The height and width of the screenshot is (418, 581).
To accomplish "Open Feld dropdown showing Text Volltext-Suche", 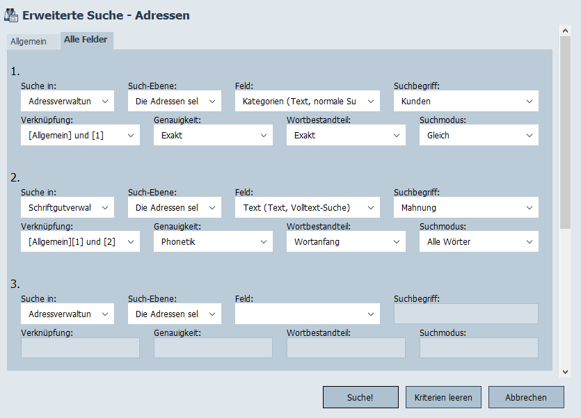I will pyautogui.click(x=308, y=207).
